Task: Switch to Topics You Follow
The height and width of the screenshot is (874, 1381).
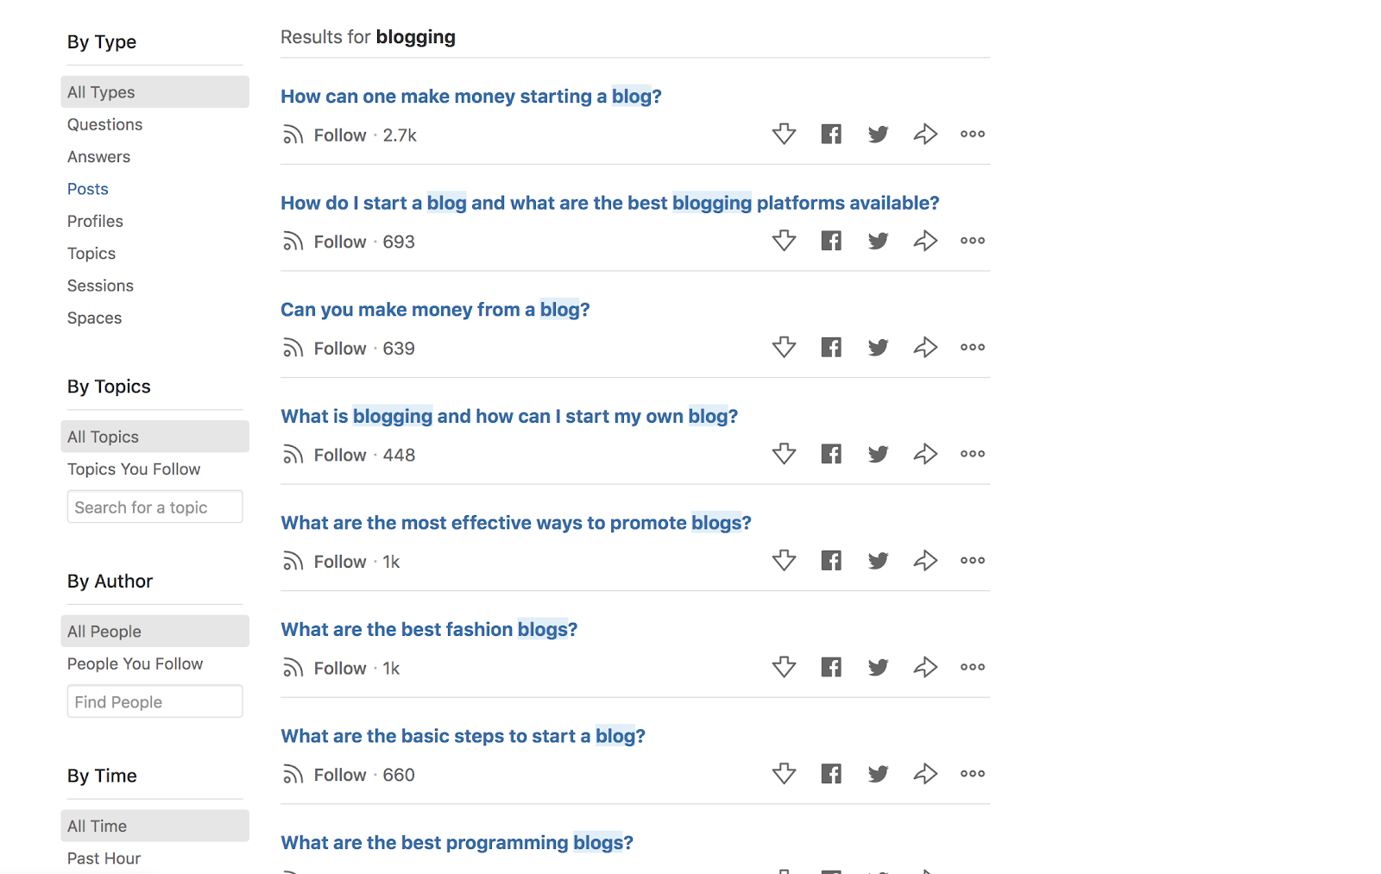Action: [x=134, y=468]
